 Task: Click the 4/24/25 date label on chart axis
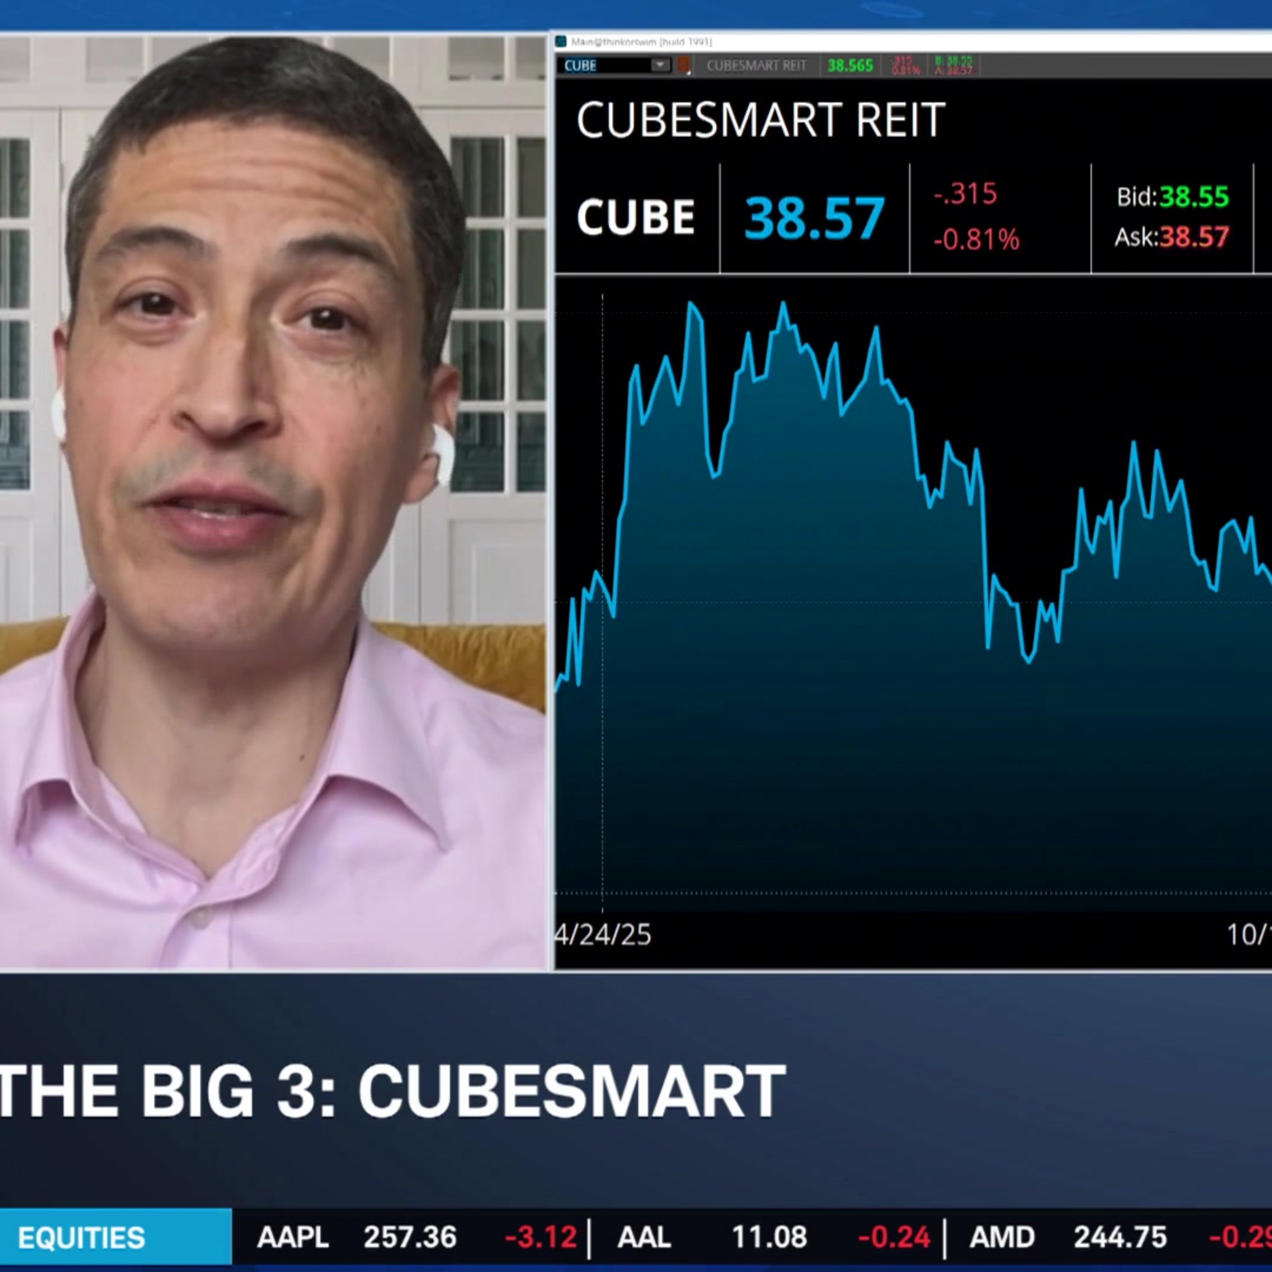(603, 934)
